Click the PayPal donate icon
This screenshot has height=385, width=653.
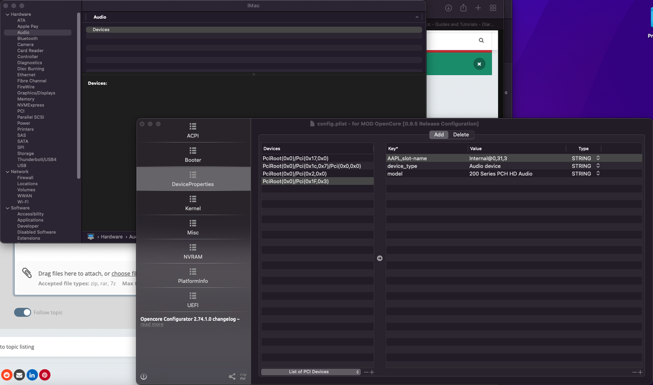[243, 377]
